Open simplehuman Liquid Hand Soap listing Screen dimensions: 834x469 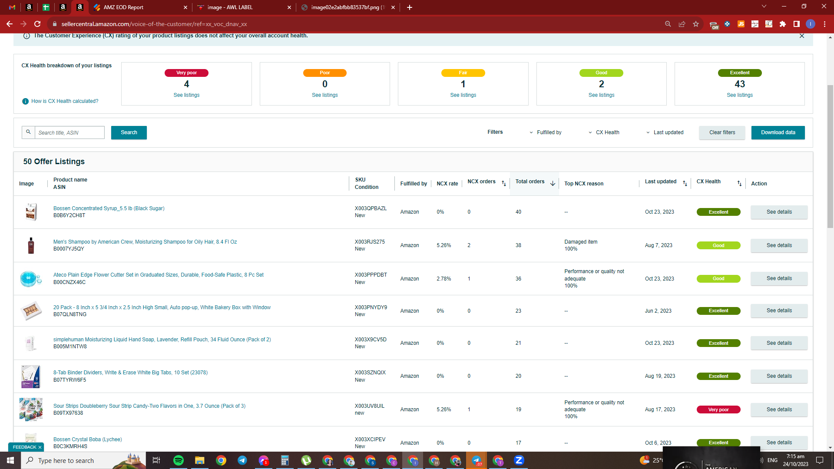point(162,340)
